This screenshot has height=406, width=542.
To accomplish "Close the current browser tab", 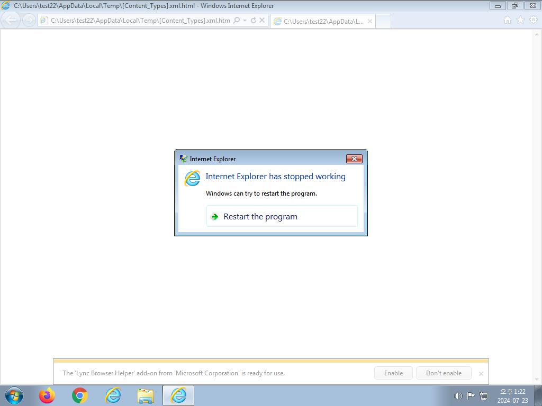I will (x=370, y=21).
